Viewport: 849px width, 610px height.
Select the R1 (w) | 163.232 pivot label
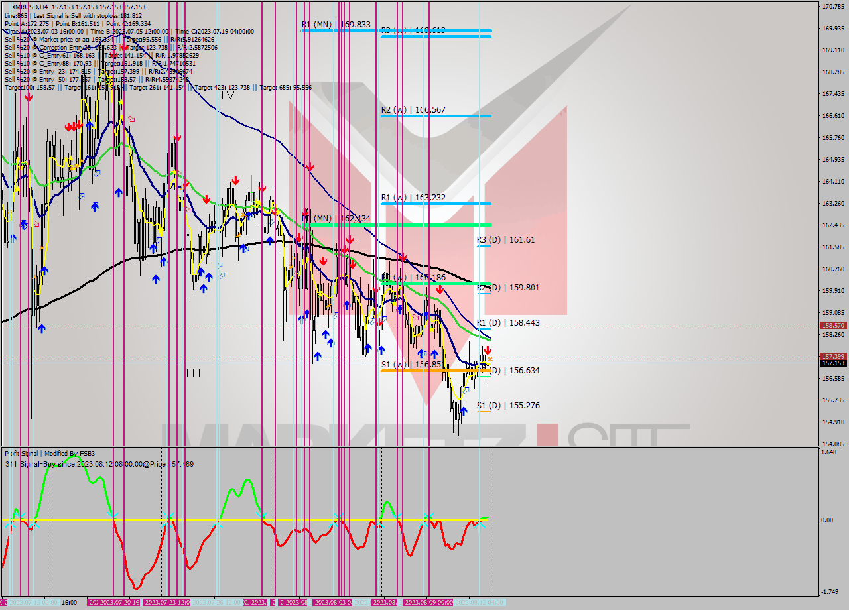click(x=413, y=197)
